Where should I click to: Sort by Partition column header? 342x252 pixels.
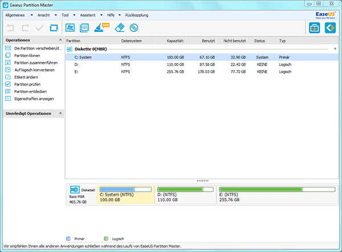[x=92, y=41]
